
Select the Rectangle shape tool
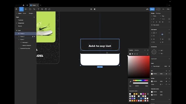pos(30,9)
